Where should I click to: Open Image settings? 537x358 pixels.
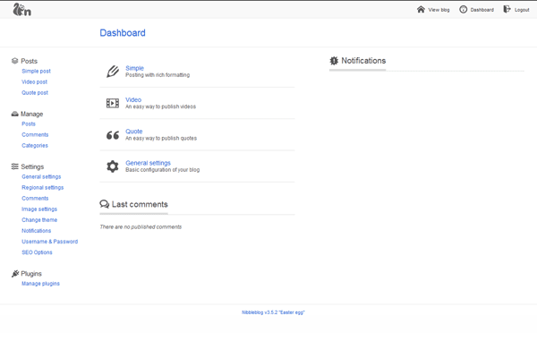pyautogui.click(x=39, y=209)
